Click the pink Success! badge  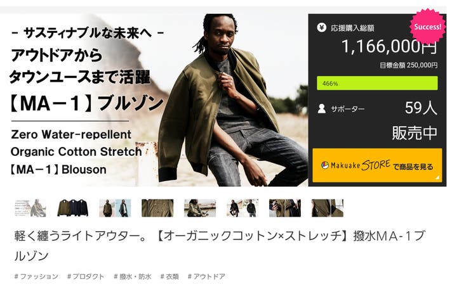click(x=427, y=27)
